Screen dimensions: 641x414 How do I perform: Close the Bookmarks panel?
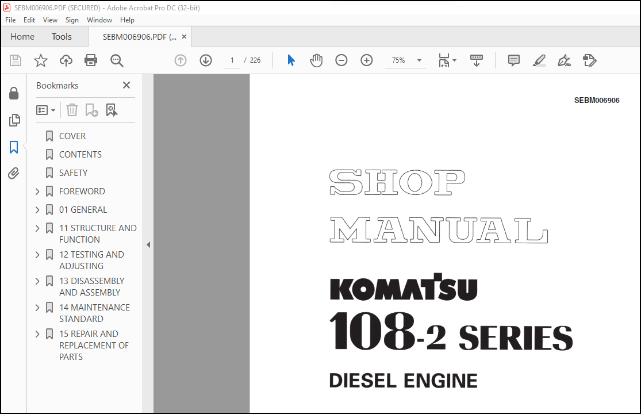pyautogui.click(x=126, y=85)
